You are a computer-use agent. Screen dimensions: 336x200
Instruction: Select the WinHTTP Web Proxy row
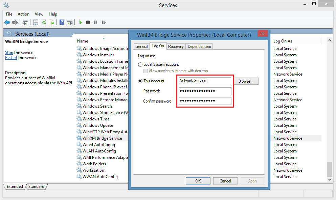pyautogui.click(x=103, y=132)
